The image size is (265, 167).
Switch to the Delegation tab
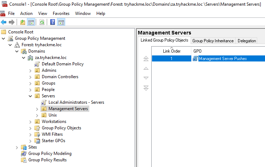pyautogui.click(x=247, y=41)
